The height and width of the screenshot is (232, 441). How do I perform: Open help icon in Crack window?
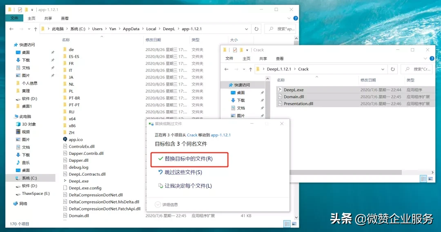[x=432, y=58]
